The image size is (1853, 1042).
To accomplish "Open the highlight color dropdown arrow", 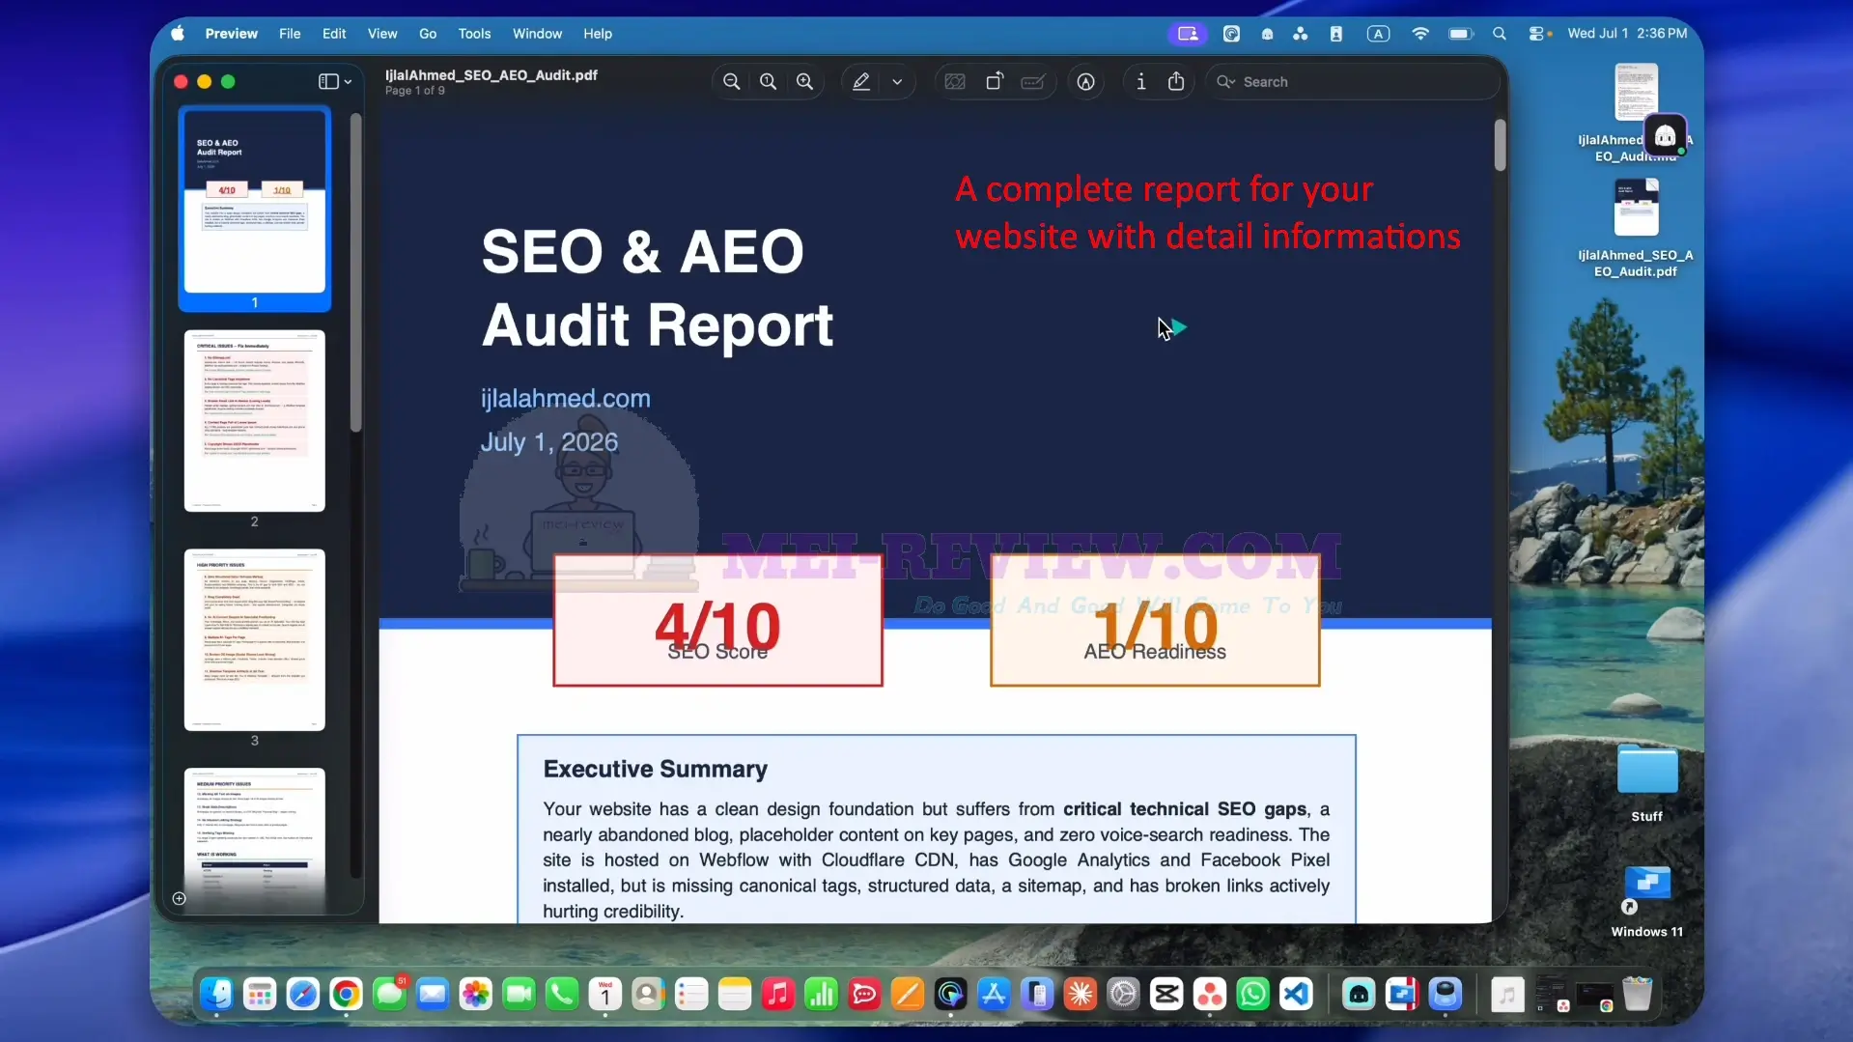I will [x=897, y=82].
